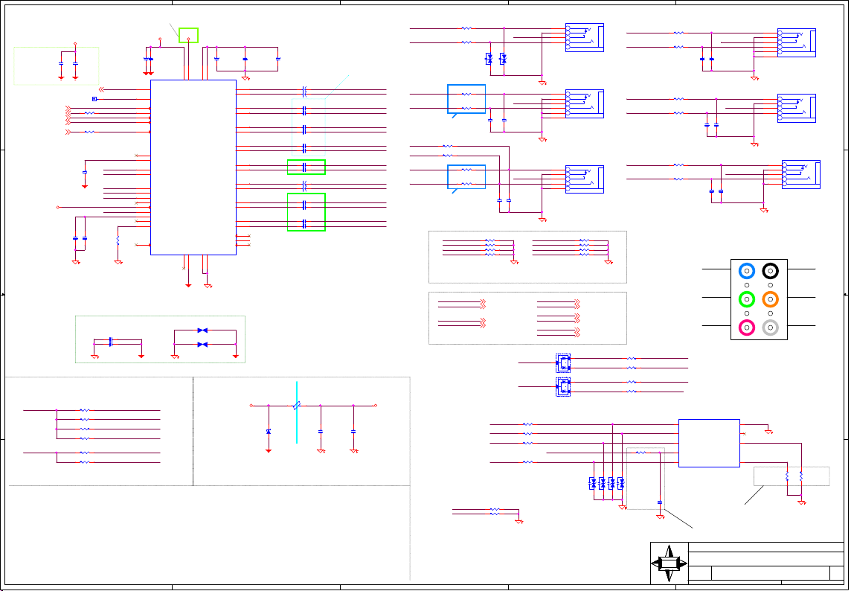Screen dimensions: 854x591
Task: Click the capacitor inside the green dashed box
Action: [x=111, y=342]
